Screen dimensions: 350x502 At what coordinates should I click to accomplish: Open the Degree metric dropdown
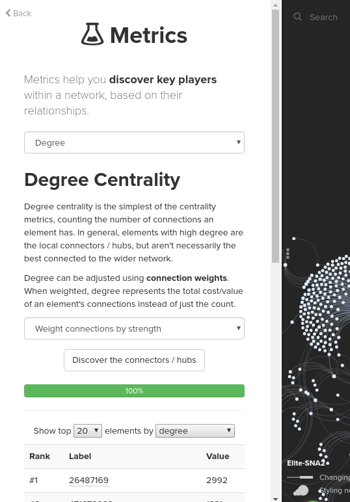click(x=134, y=142)
